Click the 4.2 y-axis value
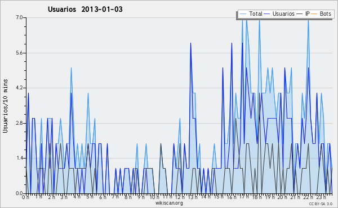The image size is (338, 208). coord(19,88)
